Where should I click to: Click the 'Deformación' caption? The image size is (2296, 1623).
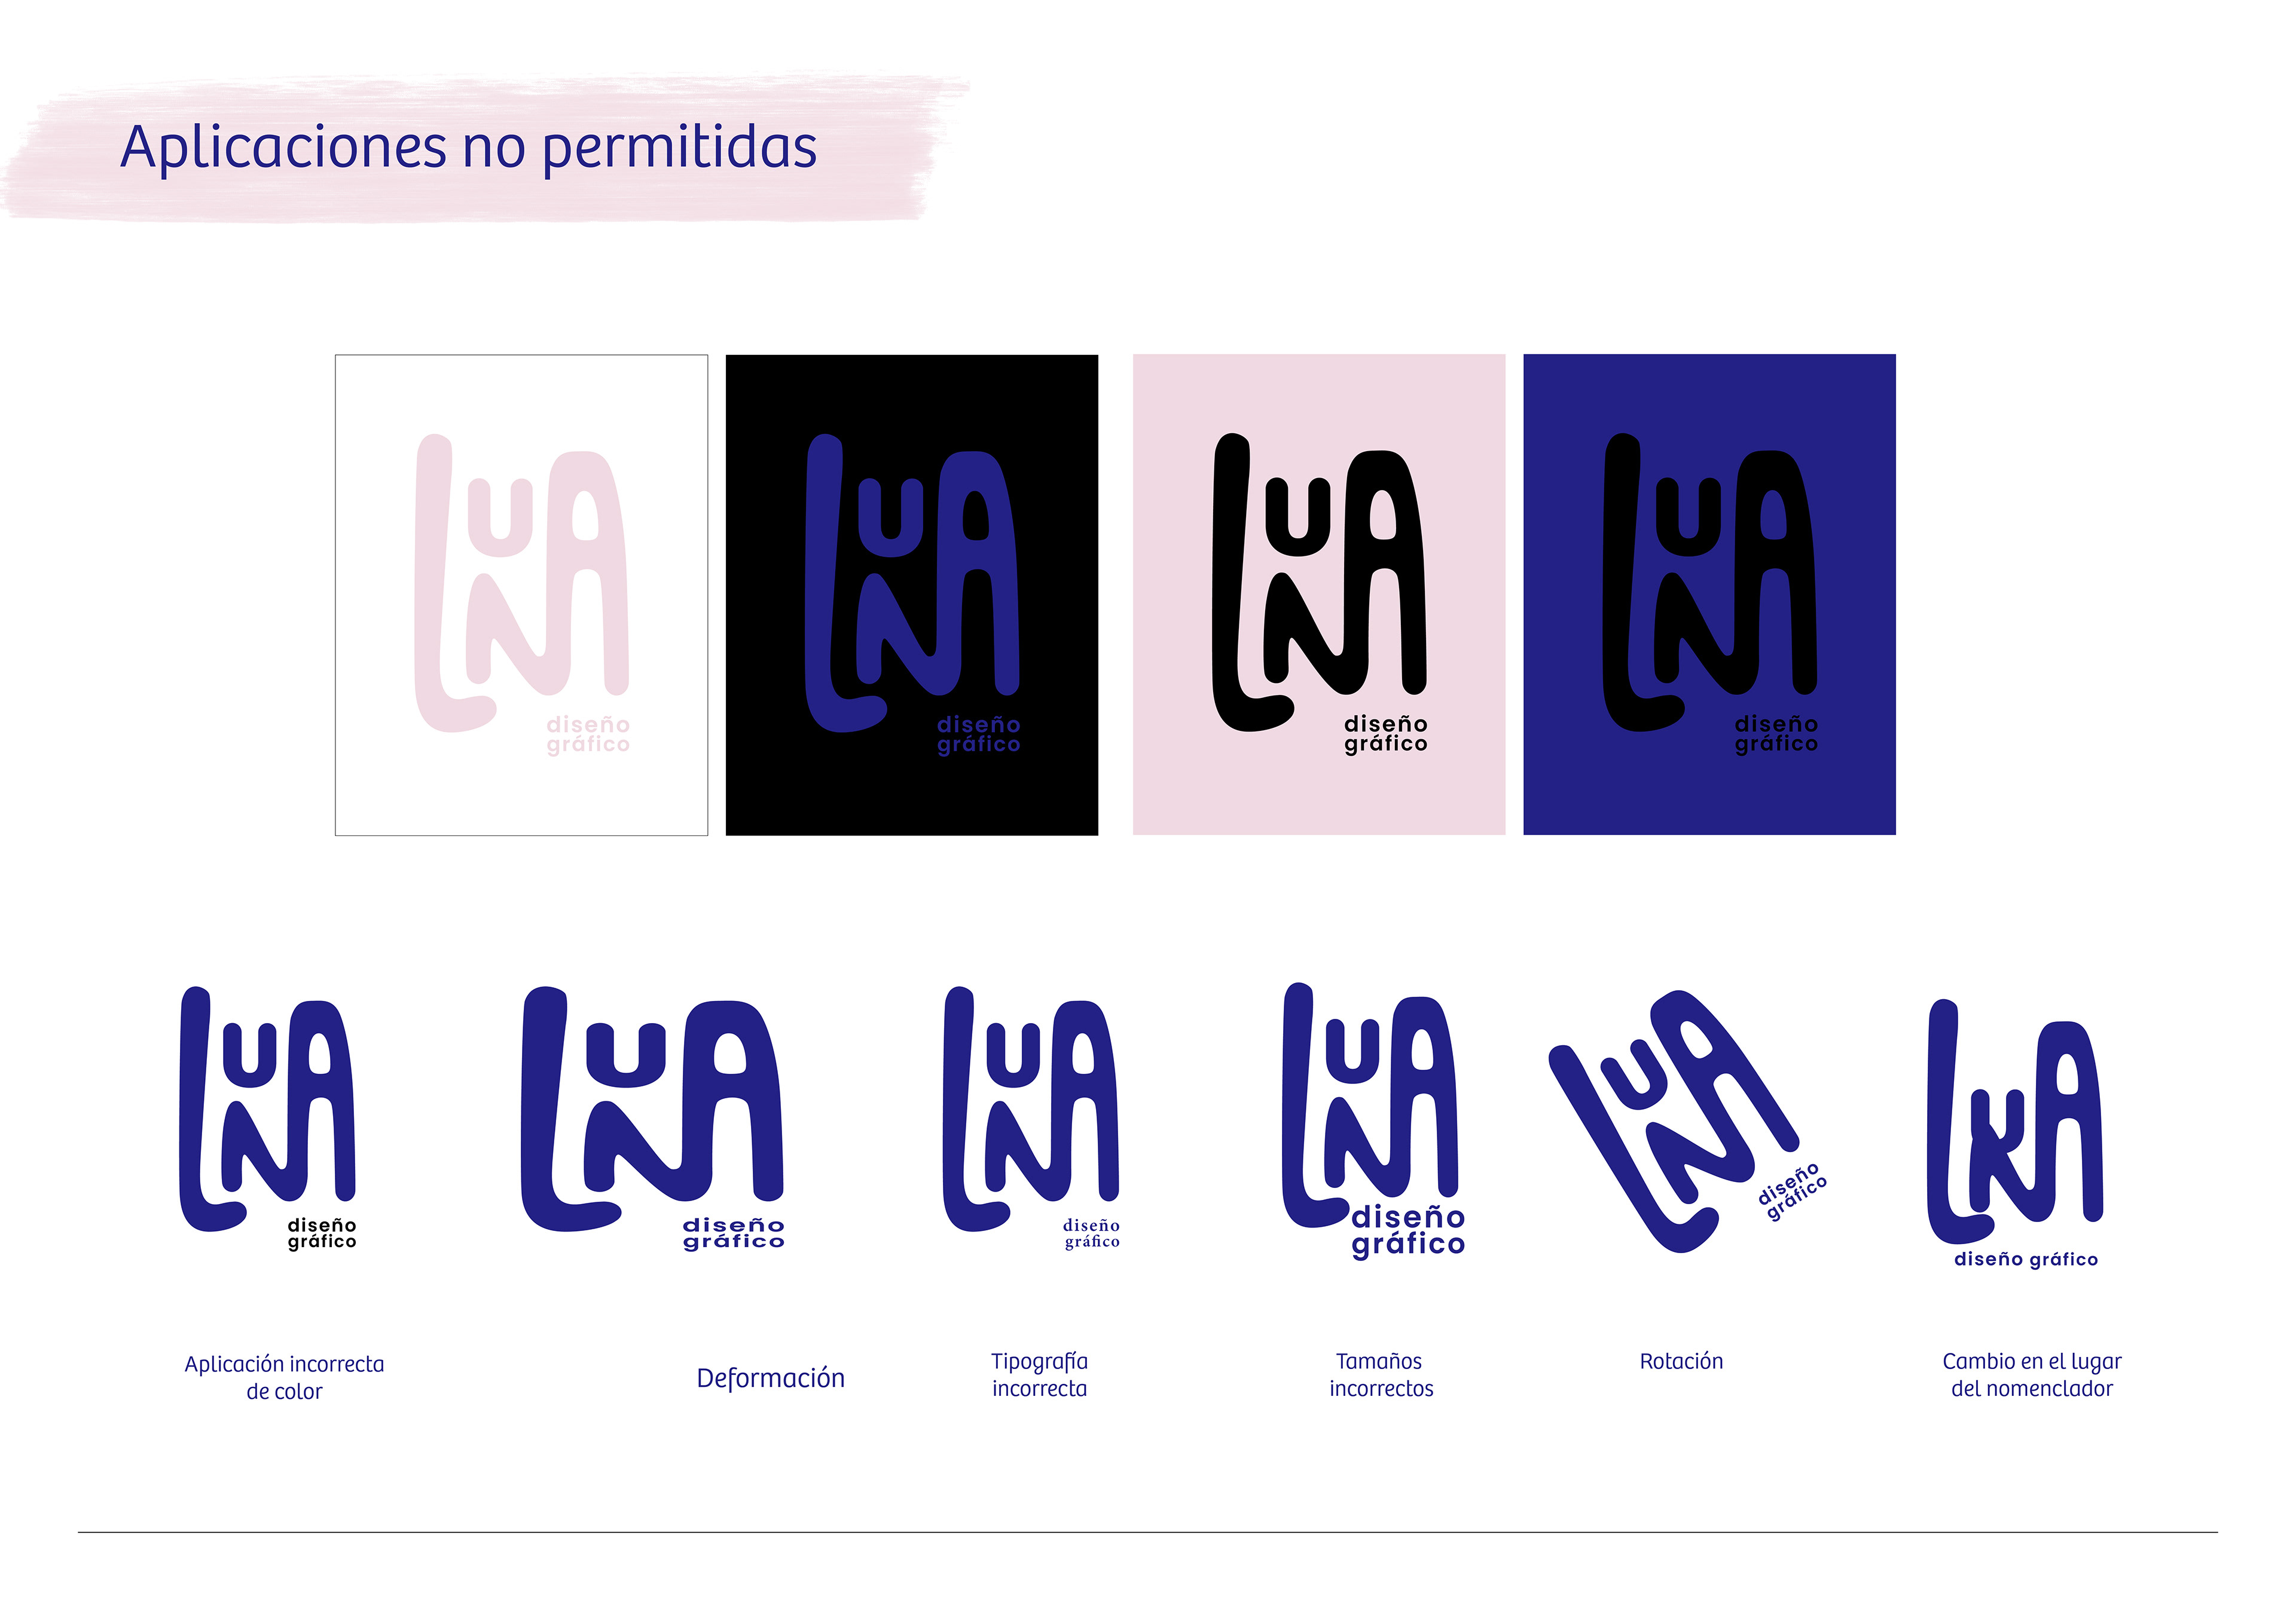(x=770, y=1378)
